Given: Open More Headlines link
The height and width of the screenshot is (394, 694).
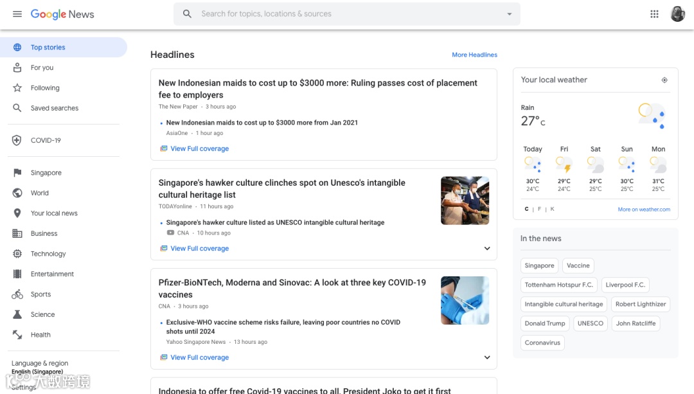Looking at the screenshot, I should pos(474,55).
